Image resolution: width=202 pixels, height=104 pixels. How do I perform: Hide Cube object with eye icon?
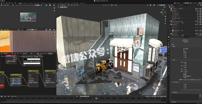tap(199, 12)
